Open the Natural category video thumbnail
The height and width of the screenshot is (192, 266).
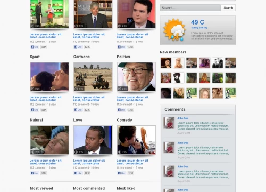tap(49, 140)
